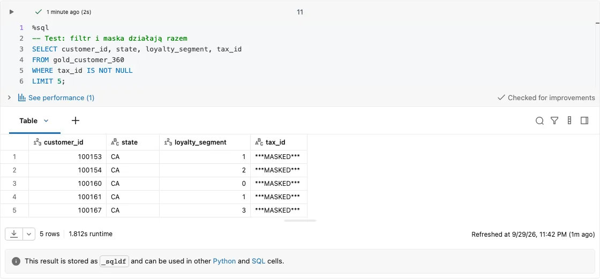Image resolution: width=600 pixels, height=279 pixels.
Task: Select masked tax_id for customer 100153
Action: (279, 157)
